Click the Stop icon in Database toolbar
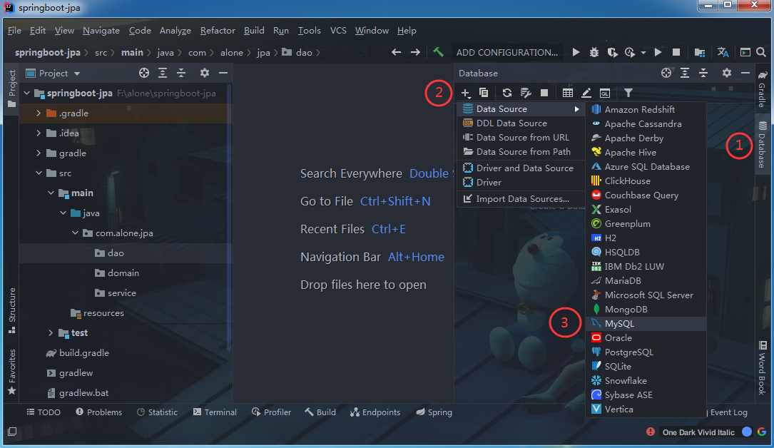The width and height of the screenshot is (774, 448). click(544, 93)
